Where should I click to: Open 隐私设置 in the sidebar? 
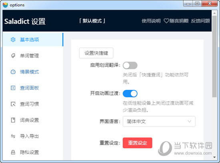click(x=33, y=152)
